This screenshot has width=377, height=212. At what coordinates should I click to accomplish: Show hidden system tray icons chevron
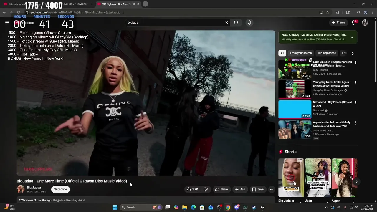point(327,207)
